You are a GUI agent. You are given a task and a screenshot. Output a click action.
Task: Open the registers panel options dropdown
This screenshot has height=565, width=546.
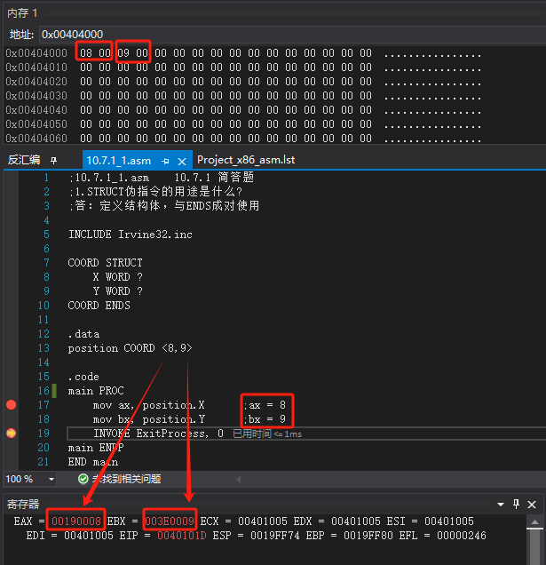pos(500,505)
